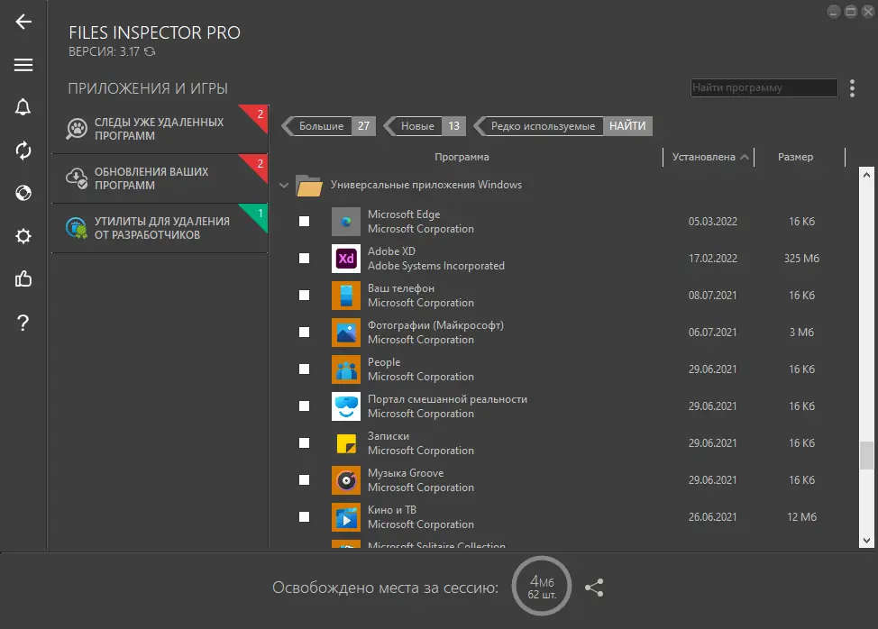Check the Фотографии (Майкрософт) checkbox
The height and width of the screenshot is (629, 878).
[x=304, y=333]
